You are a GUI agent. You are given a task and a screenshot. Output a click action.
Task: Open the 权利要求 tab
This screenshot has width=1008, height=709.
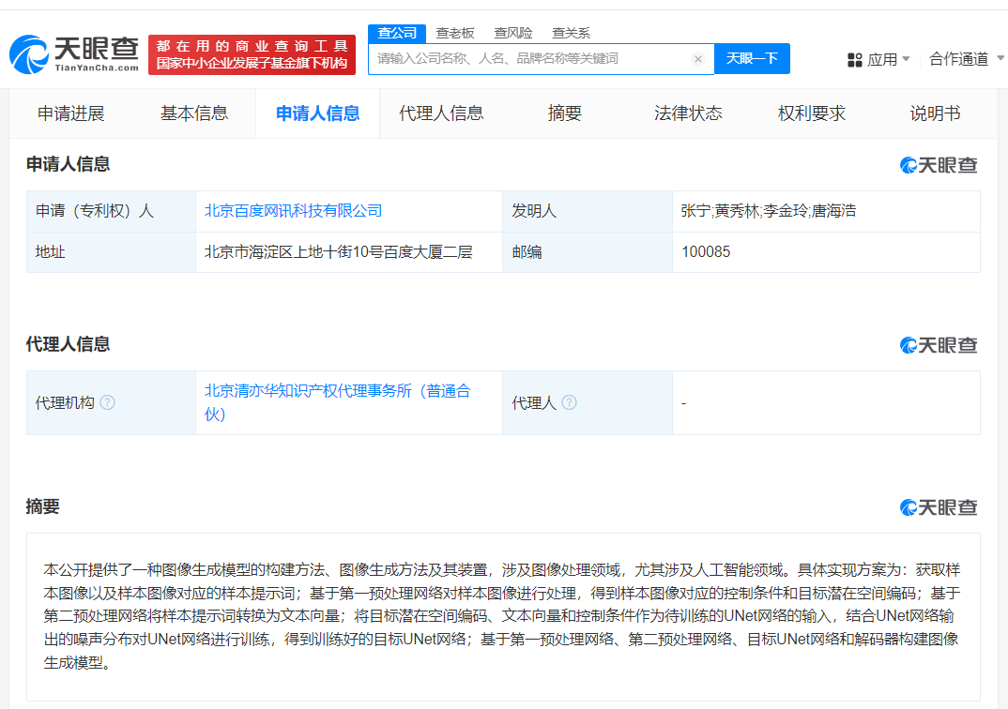tap(812, 113)
